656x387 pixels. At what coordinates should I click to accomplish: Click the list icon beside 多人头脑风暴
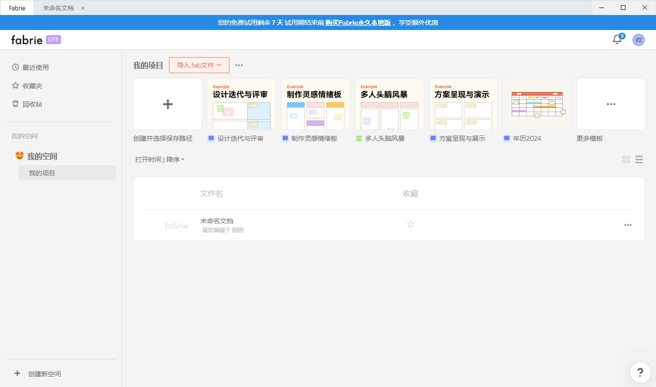pos(359,138)
